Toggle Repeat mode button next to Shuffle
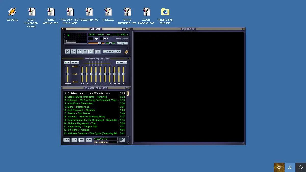 118,51
